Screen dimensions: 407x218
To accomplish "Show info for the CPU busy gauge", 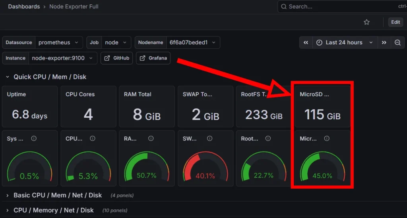I will click(92, 138).
